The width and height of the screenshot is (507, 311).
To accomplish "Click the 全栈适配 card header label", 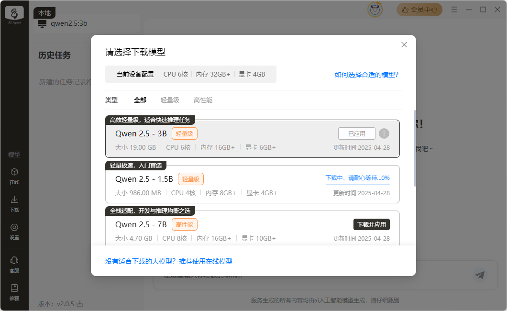I will (x=150, y=211).
